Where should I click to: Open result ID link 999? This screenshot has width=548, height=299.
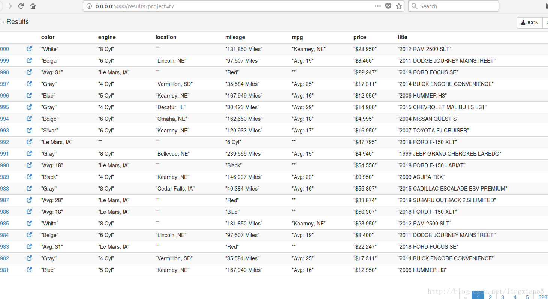pyautogui.click(x=4, y=61)
